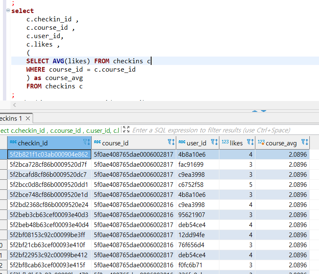Screen dimensions: 319x274
Task: Select user_id cell c6752f58
Action: [198, 185]
